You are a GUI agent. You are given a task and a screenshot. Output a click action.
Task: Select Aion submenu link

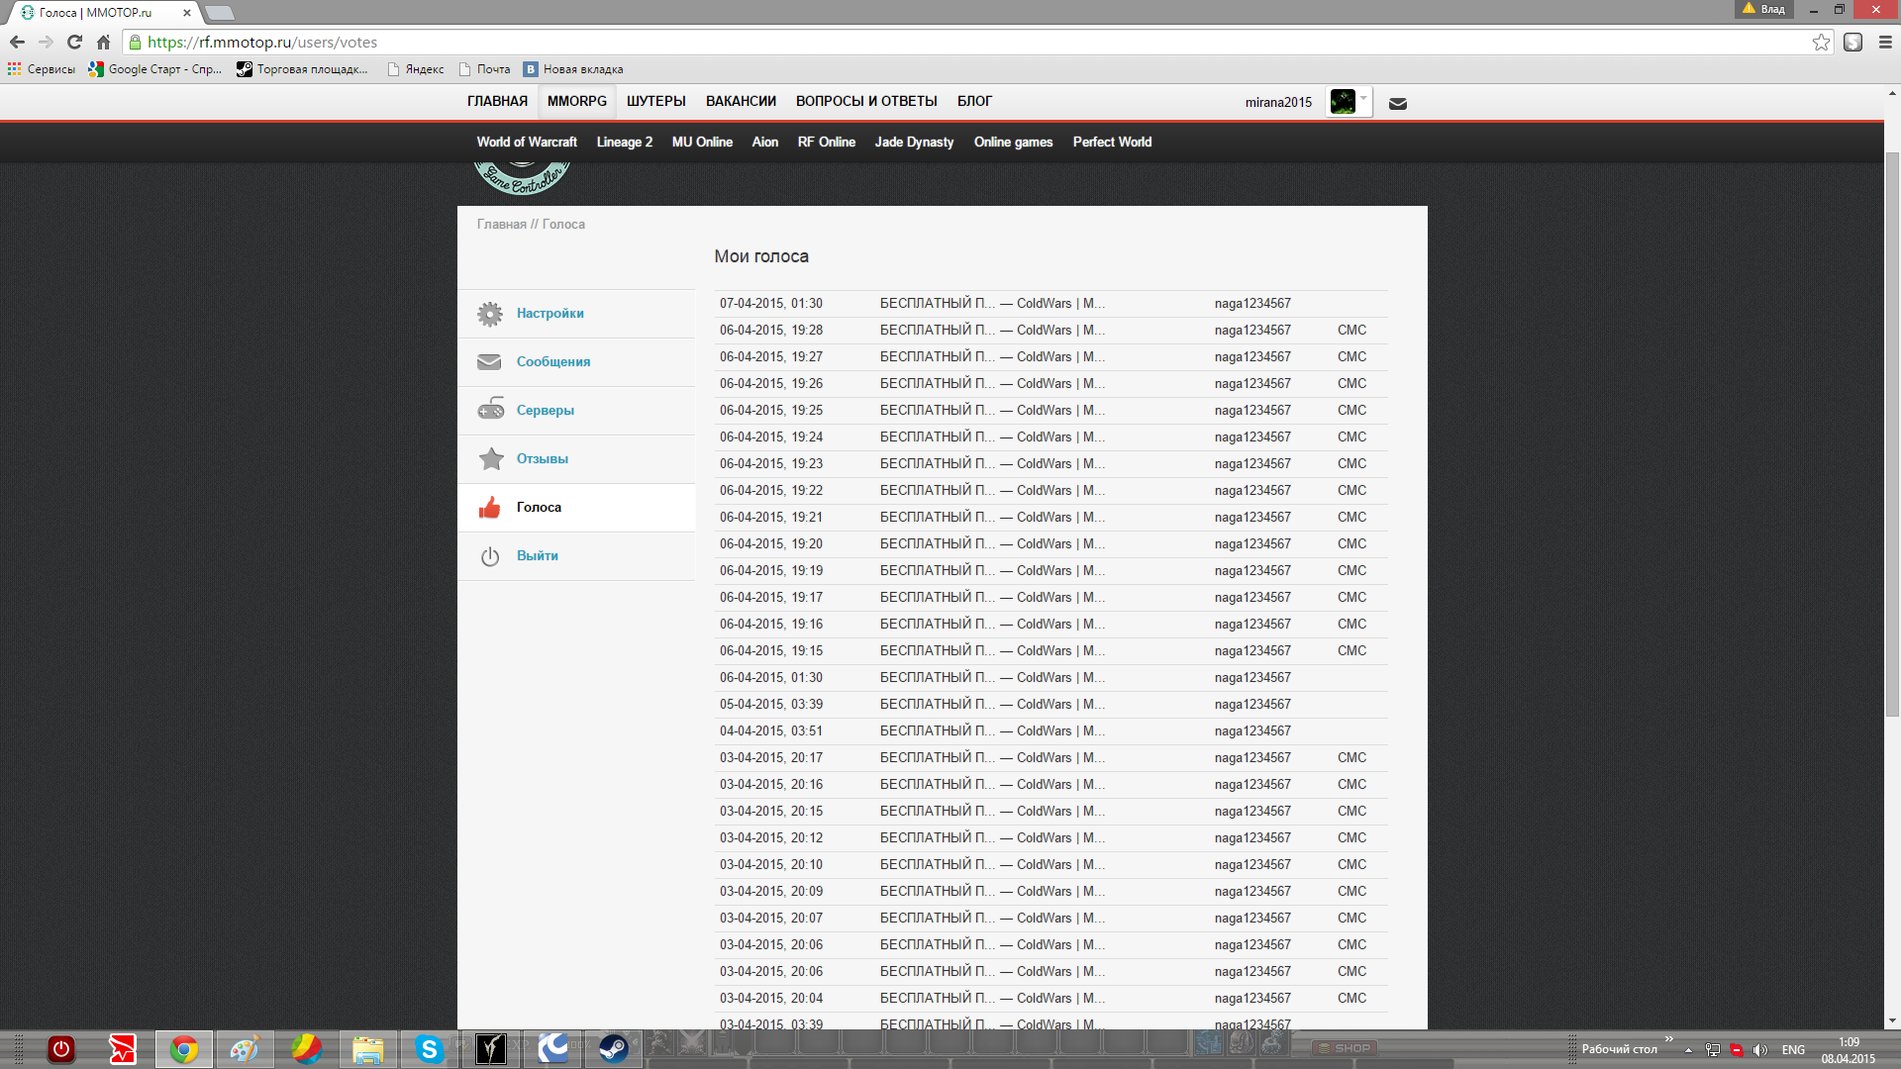pos(765,142)
